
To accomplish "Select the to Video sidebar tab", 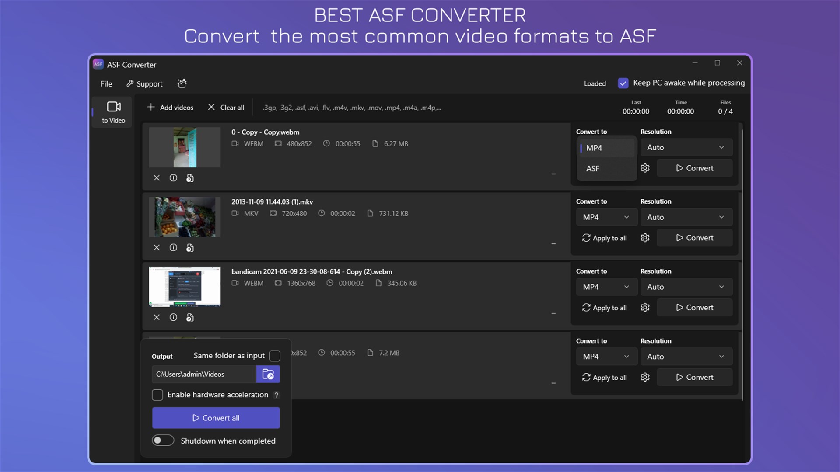I will point(113,112).
